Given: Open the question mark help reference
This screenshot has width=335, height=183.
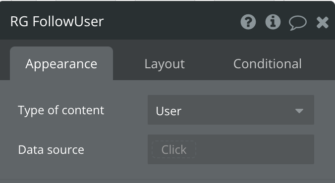Looking at the screenshot, I should (x=248, y=22).
